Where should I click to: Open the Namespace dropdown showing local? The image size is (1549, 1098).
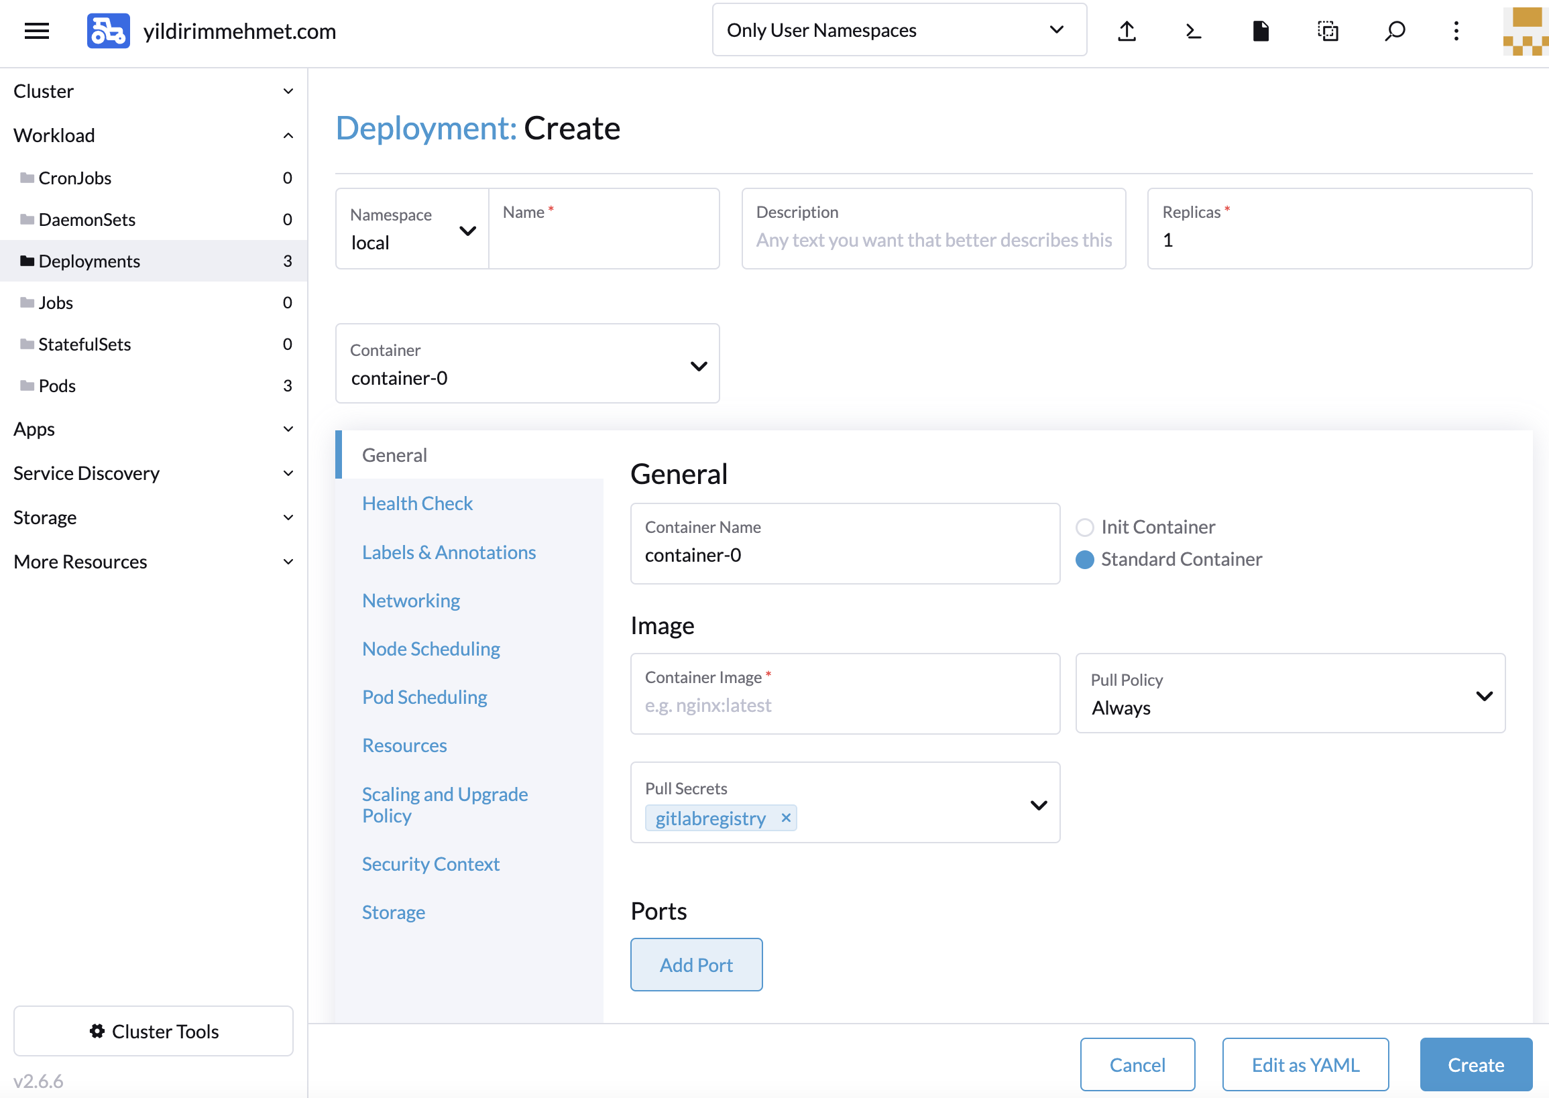(412, 229)
